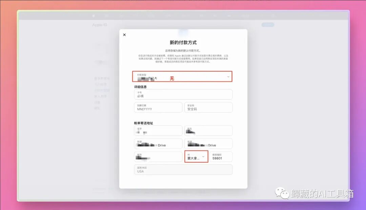Screen dimensions: 366x210
Task: Close the 新的付款方式 dialog
Action: 124,35
